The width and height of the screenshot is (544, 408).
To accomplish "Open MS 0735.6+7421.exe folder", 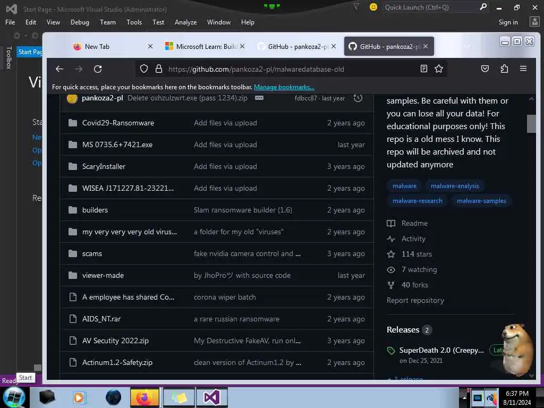I will point(117,144).
